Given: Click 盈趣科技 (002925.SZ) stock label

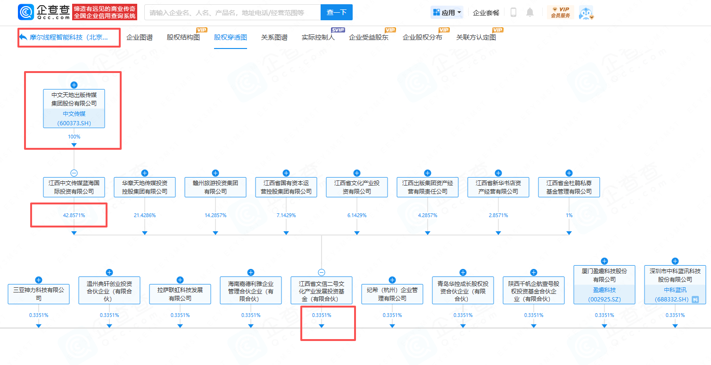Looking at the screenshot, I should 604,294.
